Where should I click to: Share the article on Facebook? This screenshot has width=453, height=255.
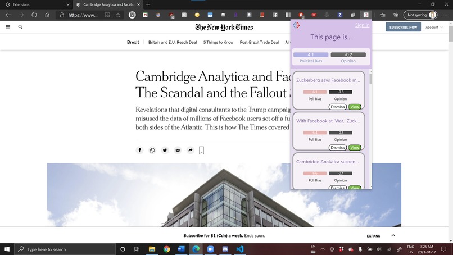click(139, 150)
